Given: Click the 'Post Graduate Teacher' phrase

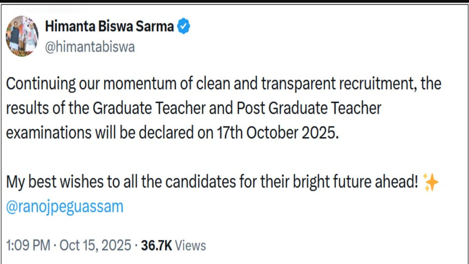Looking at the screenshot, I should point(309,108).
